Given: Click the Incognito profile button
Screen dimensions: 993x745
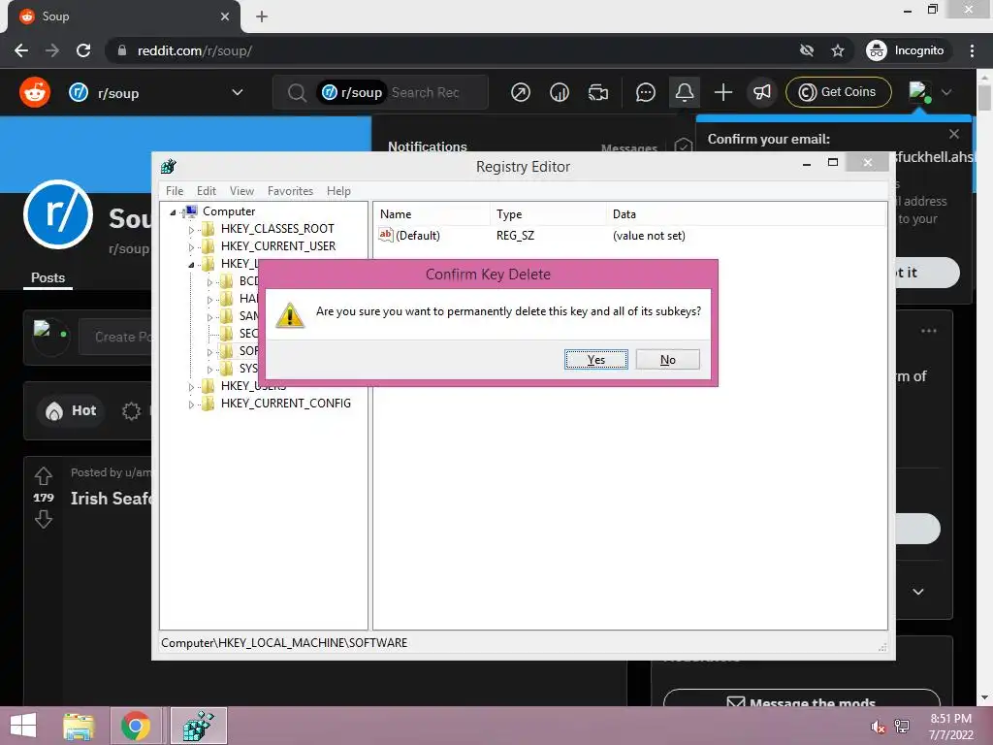Looking at the screenshot, I should click(906, 50).
